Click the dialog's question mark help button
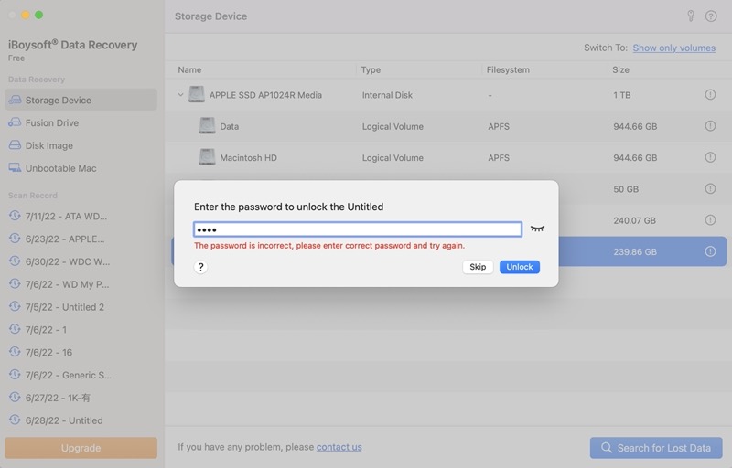 pyautogui.click(x=201, y=267)
